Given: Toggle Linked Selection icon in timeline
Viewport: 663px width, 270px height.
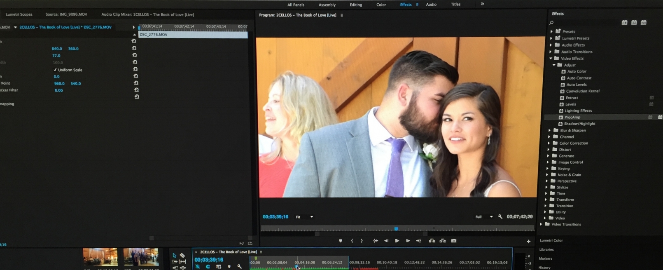Looking at the screenshot, I should coord(219,267).
